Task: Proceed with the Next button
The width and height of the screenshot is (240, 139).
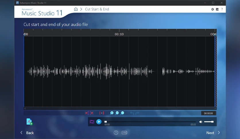Action: [213, 133]
